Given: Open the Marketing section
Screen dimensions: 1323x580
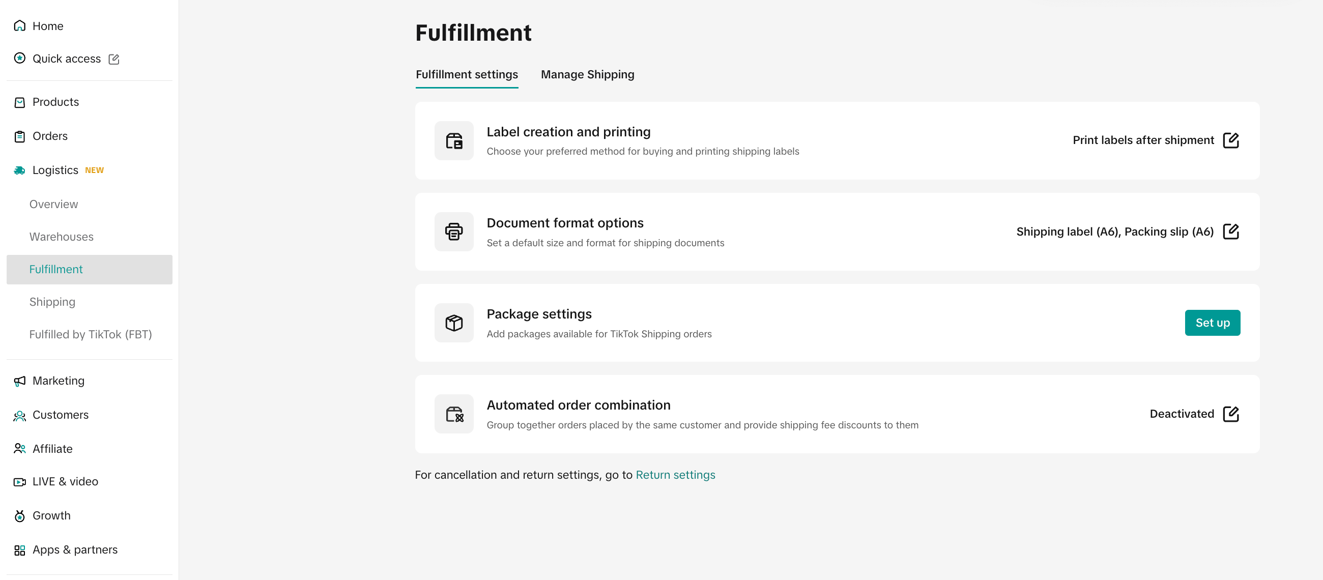Looking at the screenshot, I should pos(58,381).
